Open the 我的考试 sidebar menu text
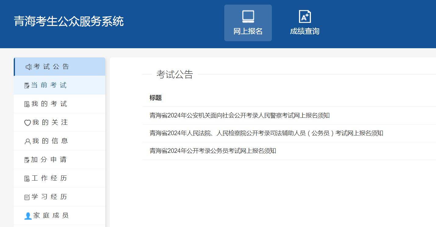 [49, 104]
